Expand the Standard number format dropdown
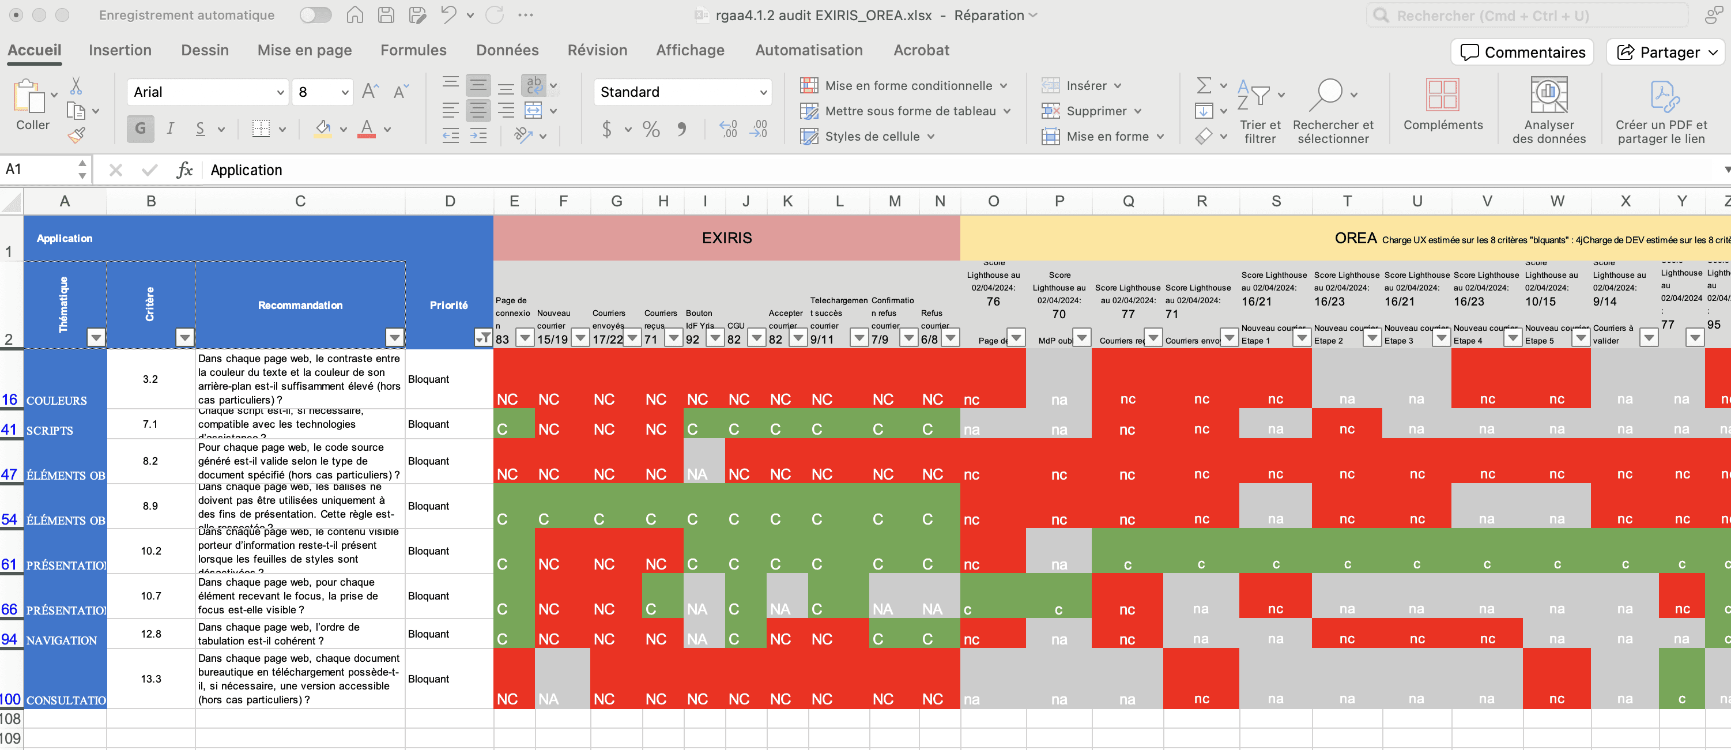This screenshot has height=750, width=1731. pos(763,92)
